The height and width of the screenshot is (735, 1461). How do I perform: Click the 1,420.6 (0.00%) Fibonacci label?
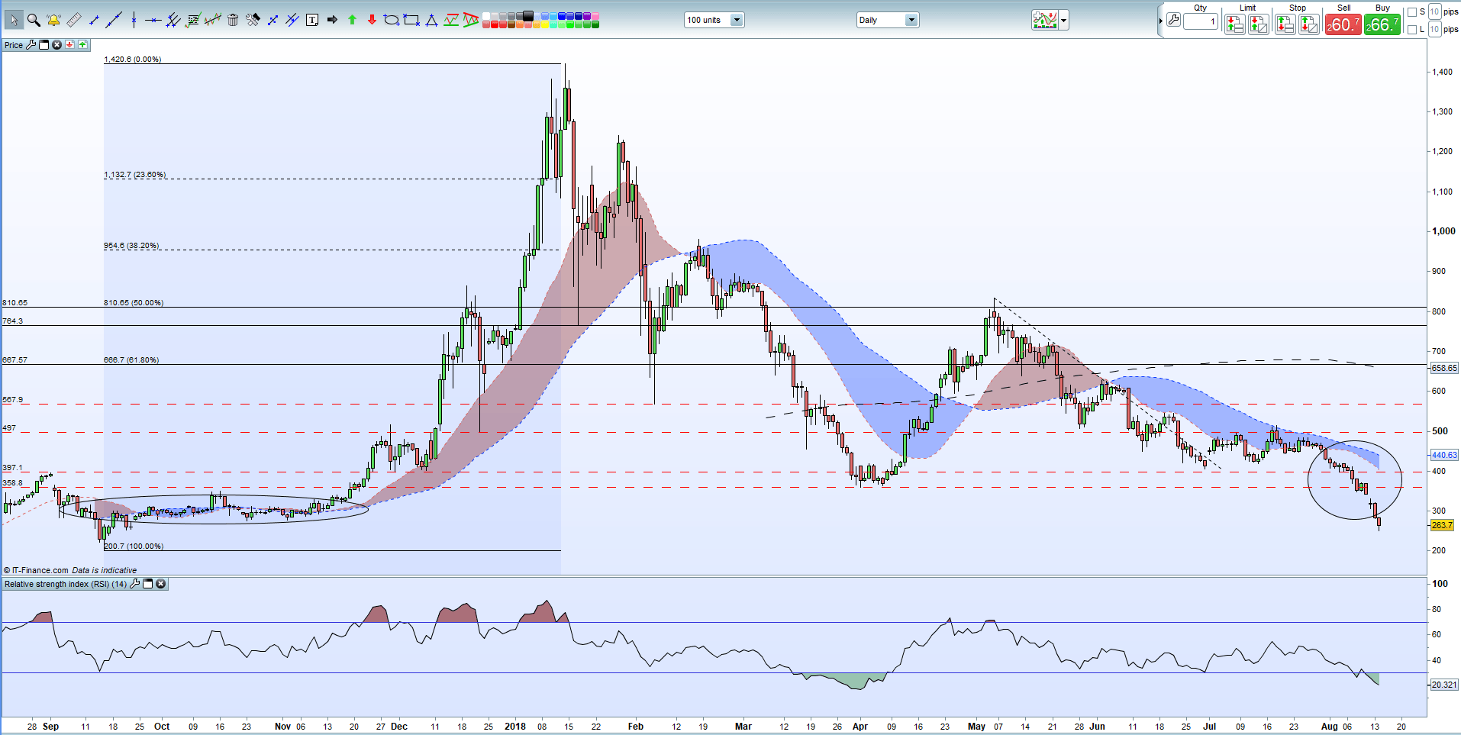click(x=133, y=59)
